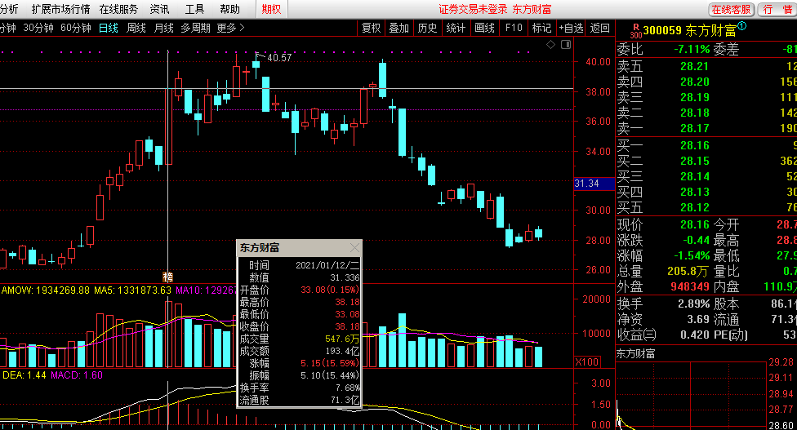
Task: Click the 行情 button at top right
Action: click(777, 10)
